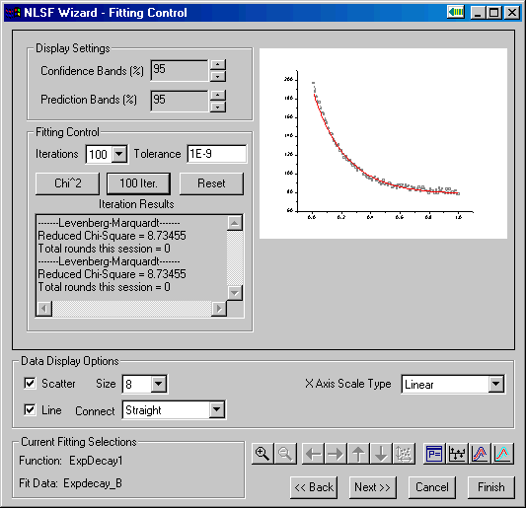Click the residual plot icon with arrows
526x508 pixels.
[457, 454]
